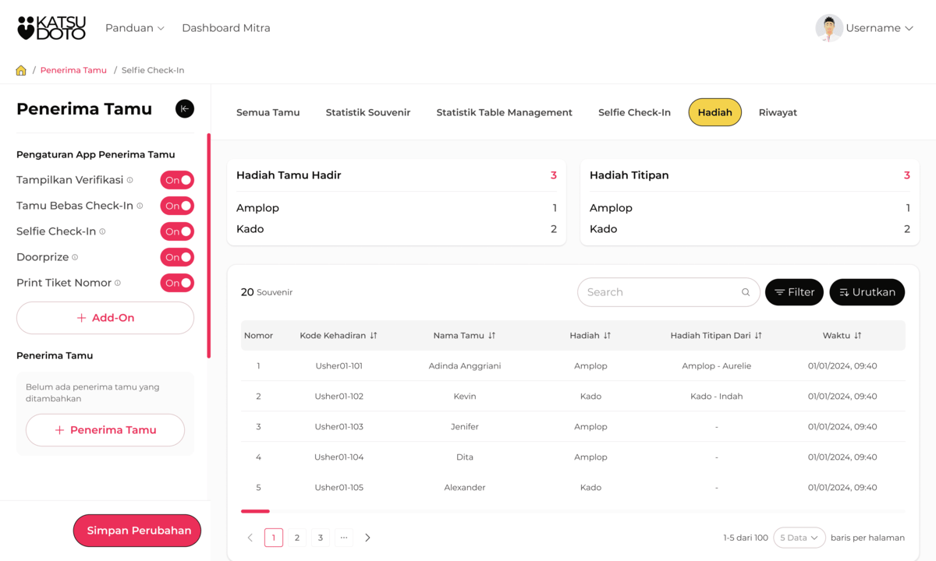Sort by Nama Tamu column icon
The image size is (936, 561).
pos(491,336)
